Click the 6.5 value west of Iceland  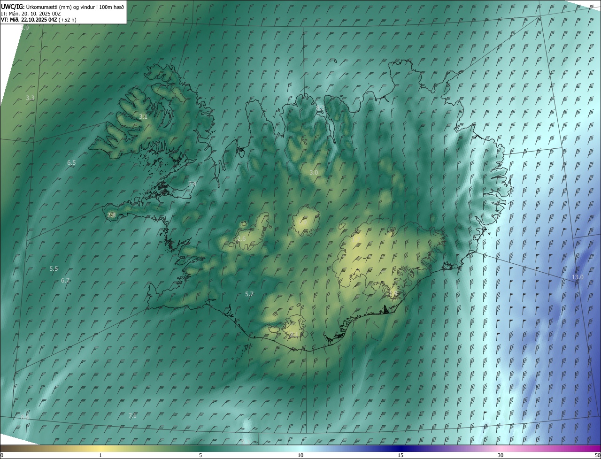pos(71,163)
